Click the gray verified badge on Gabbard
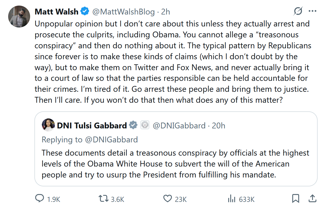The width and height of the screenshot is (325, 209). click(133, 125)
